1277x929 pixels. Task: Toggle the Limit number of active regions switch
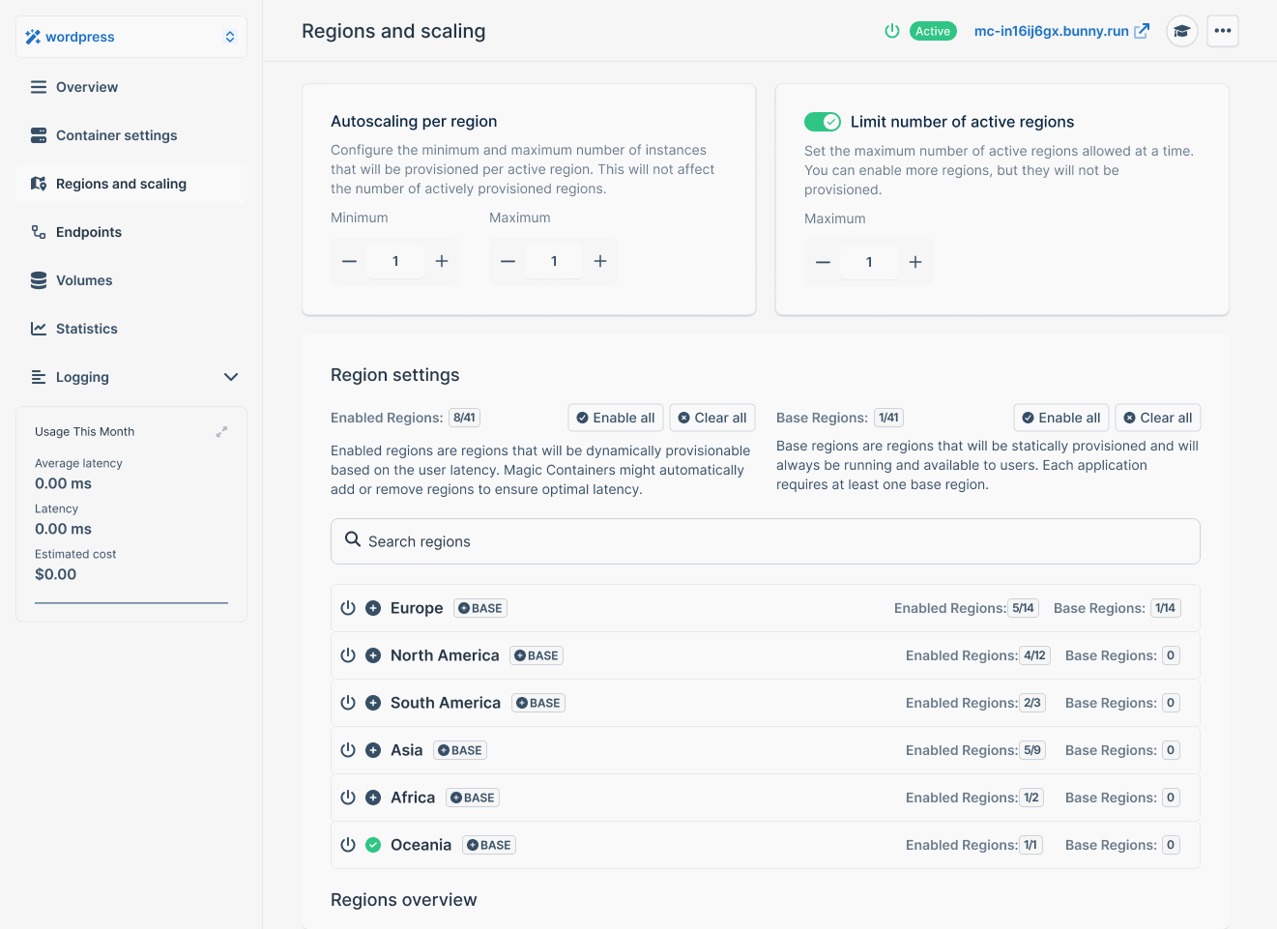[x=822, y=122]
